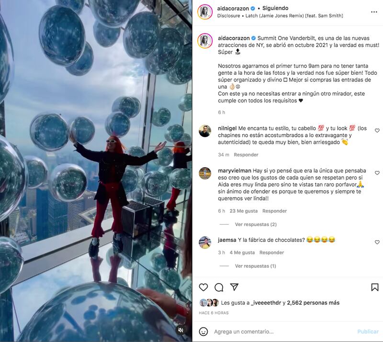View the 2,562 personas más likes list

tap(313, 303)
